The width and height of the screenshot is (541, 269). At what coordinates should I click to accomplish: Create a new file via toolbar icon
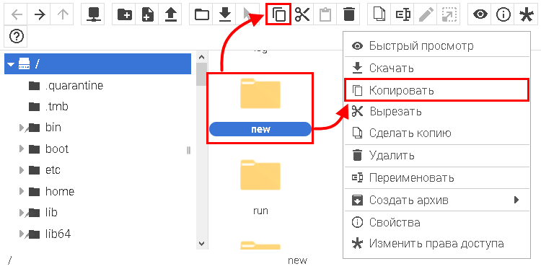click(x=147, y=14)
